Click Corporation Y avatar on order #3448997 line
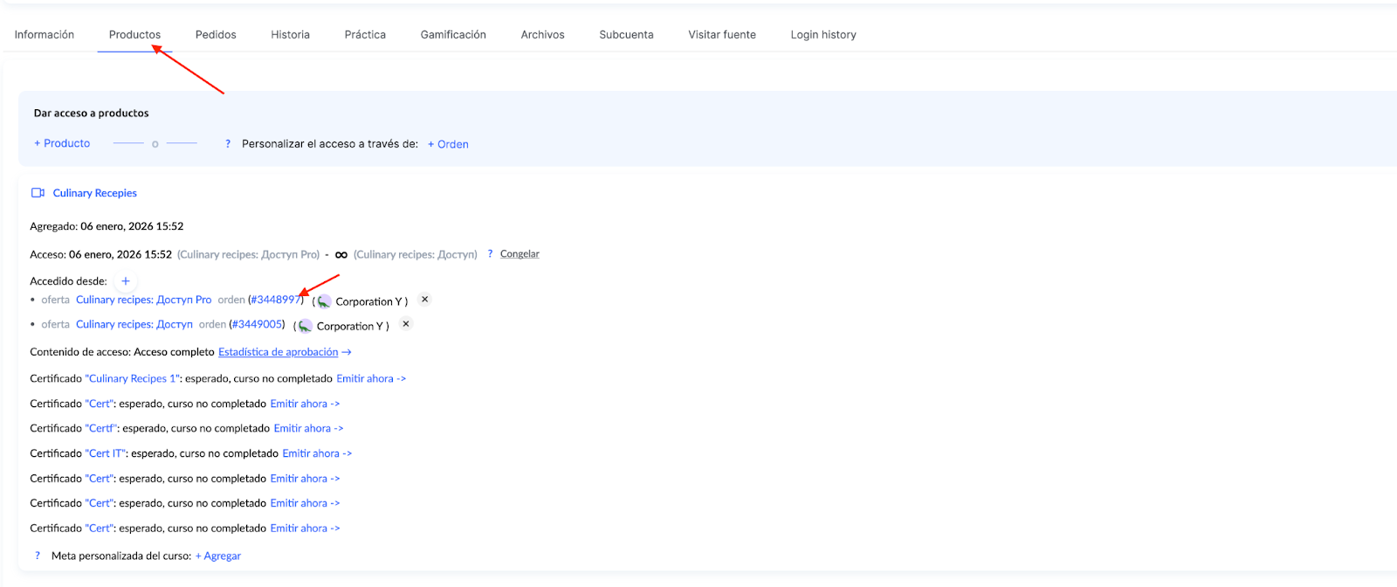This screenshot has width=1397, height=587. (324, 301)
